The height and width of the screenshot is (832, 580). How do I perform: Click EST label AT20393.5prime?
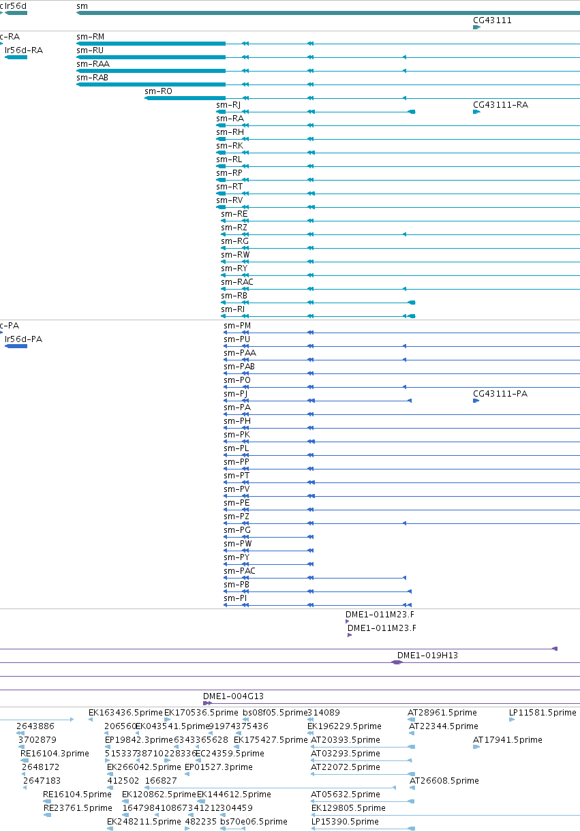tap(346, 740)
